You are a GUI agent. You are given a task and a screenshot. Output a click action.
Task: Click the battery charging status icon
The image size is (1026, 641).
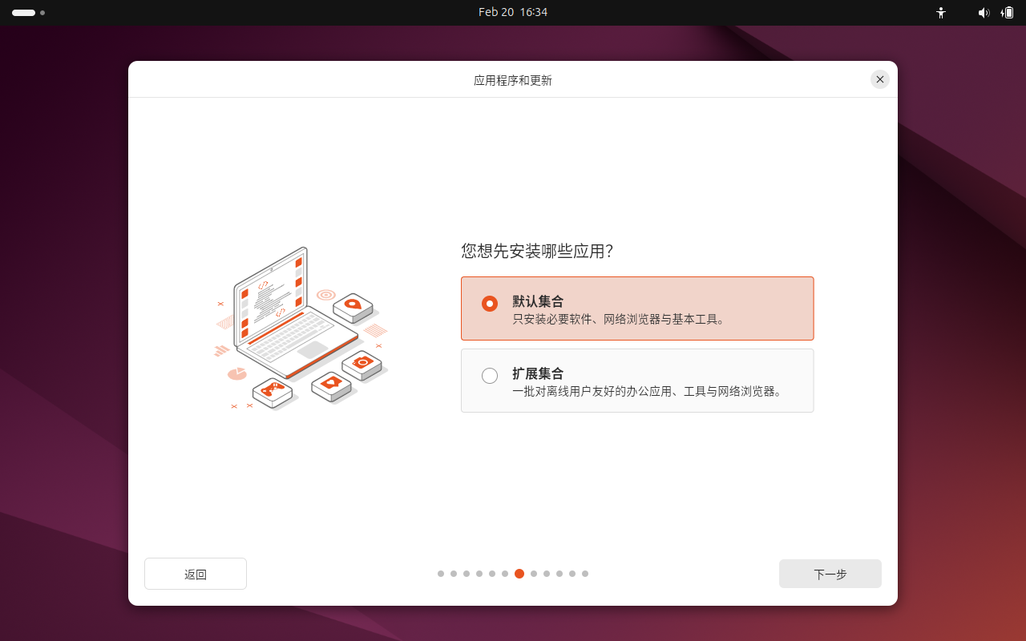pos(1007,13)
